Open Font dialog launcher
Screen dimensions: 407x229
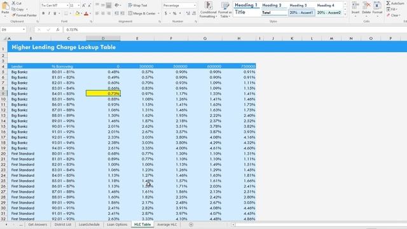[x=91, y=22]
